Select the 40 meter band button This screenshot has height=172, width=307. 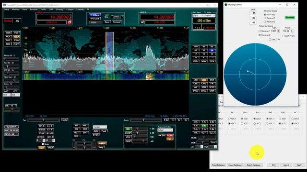[196, 50]
